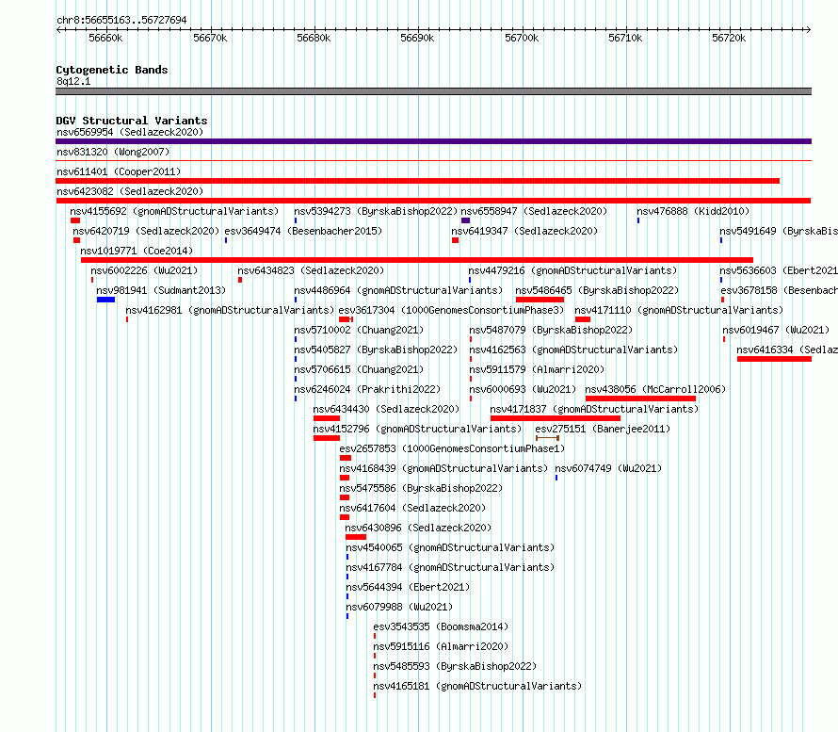Open nsv6019467 (Wu2021) variant
This screenshot has width=838, height=732.
click(x=776, y=330)
